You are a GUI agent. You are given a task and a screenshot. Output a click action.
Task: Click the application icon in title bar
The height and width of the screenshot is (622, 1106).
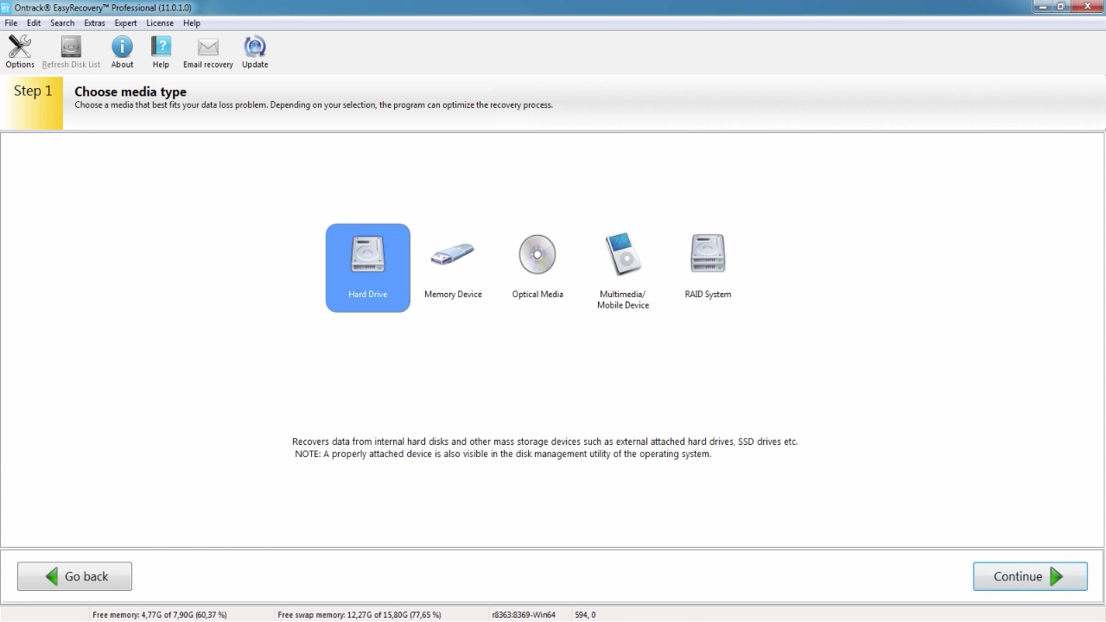coord(6,8)
